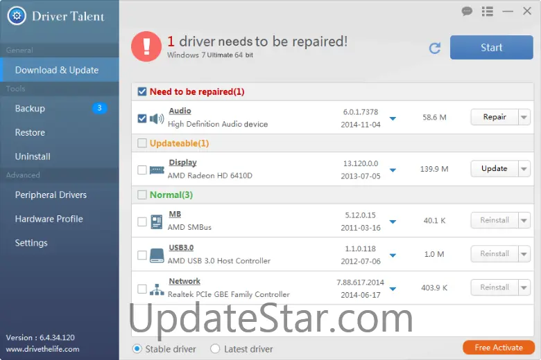Click Repair for the Audio driver
This screenshot has height=360, width=541.
(x=495, y=117)
